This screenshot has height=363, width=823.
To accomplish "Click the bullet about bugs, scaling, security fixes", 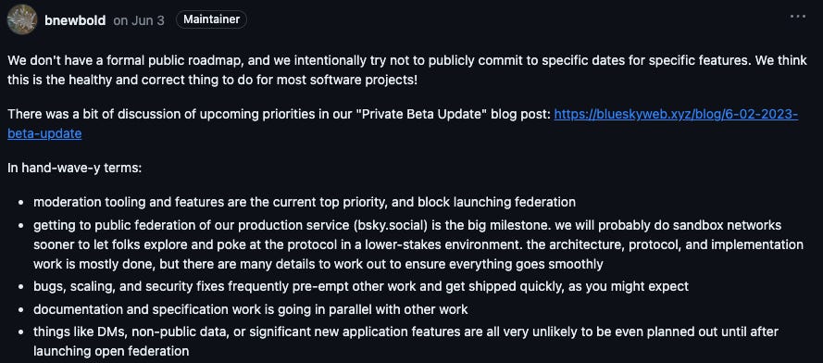I will (x=361, y=287).
